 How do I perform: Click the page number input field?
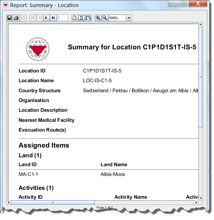[63, 18]
